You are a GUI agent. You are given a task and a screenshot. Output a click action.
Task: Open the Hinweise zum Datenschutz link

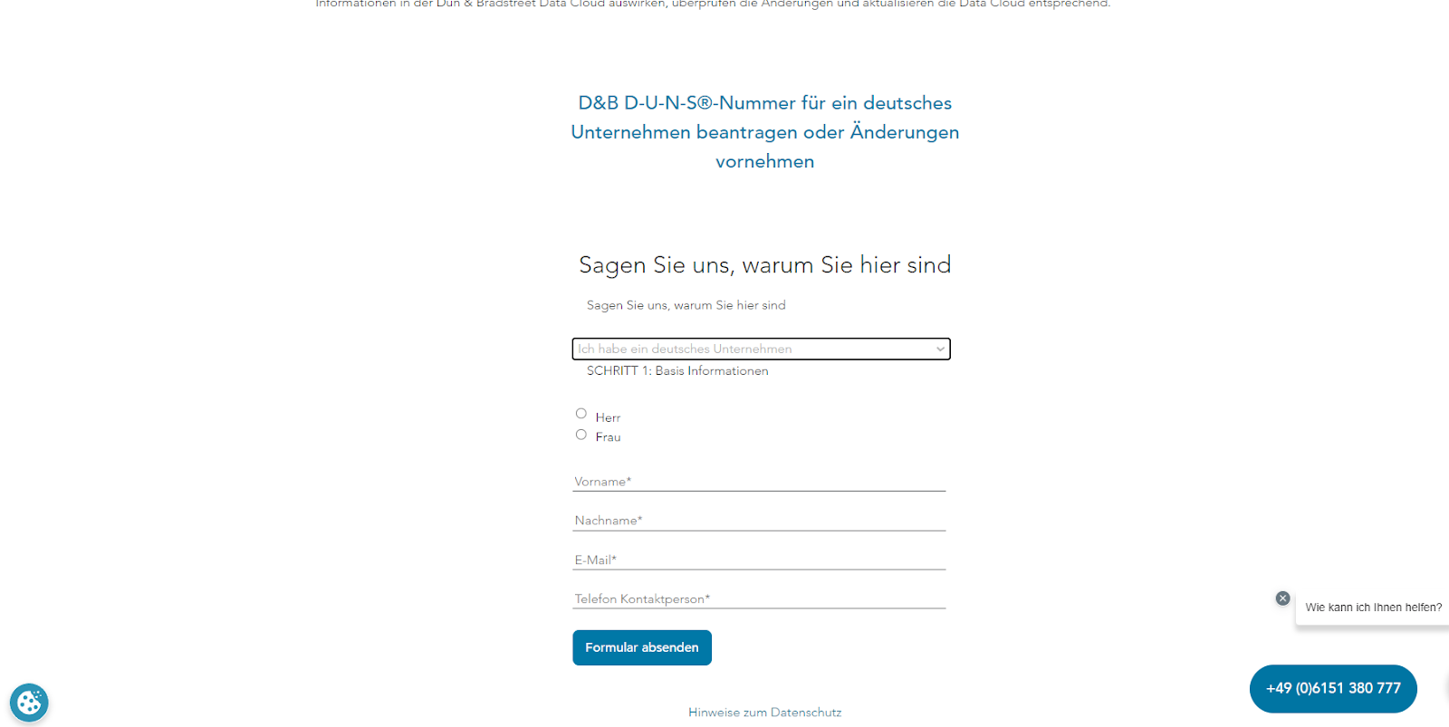point(765,713)
